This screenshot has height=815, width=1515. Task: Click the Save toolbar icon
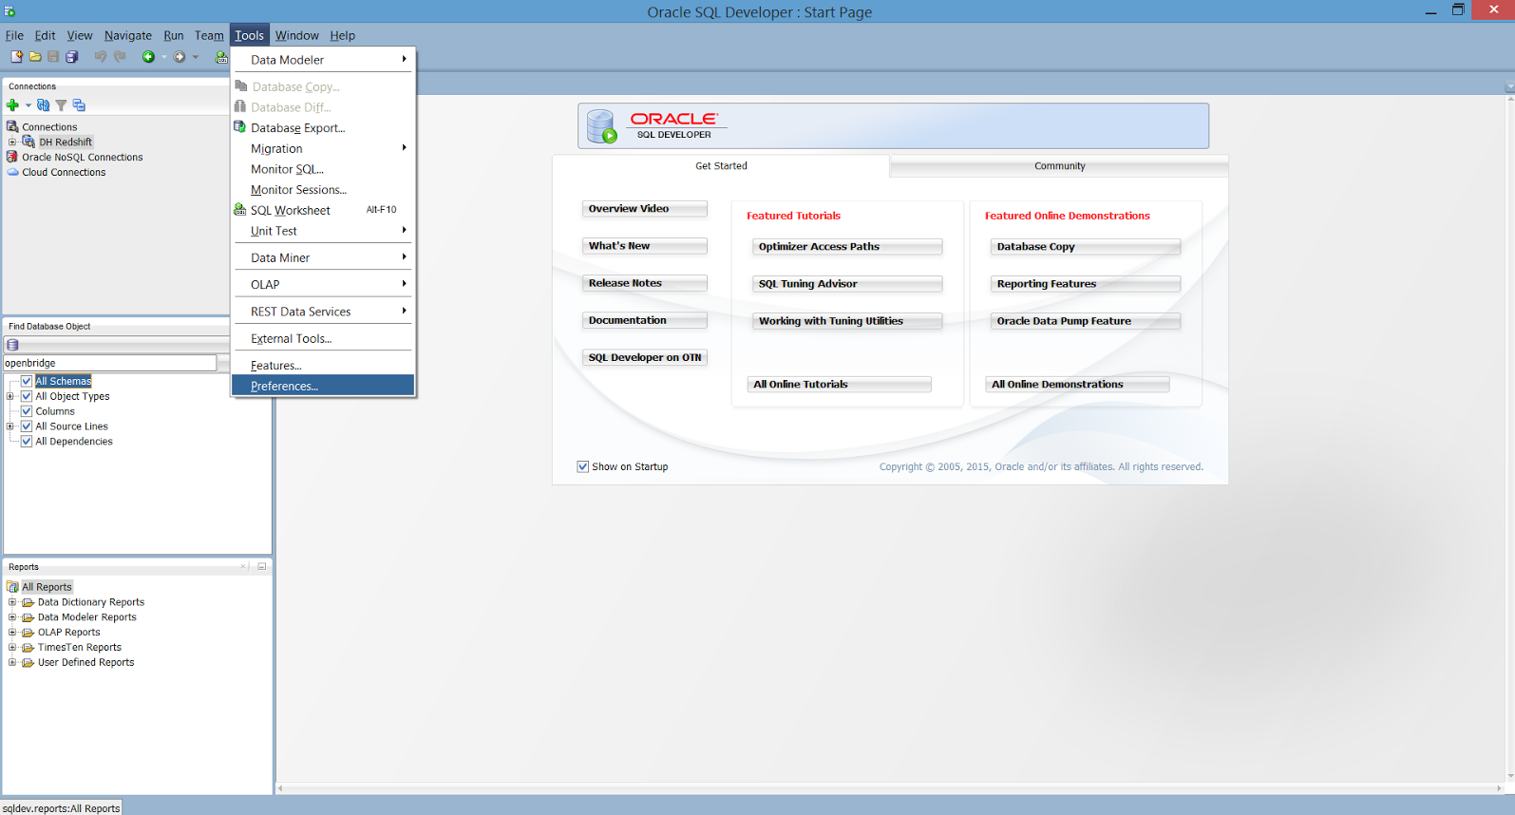[x=53, y=57]
